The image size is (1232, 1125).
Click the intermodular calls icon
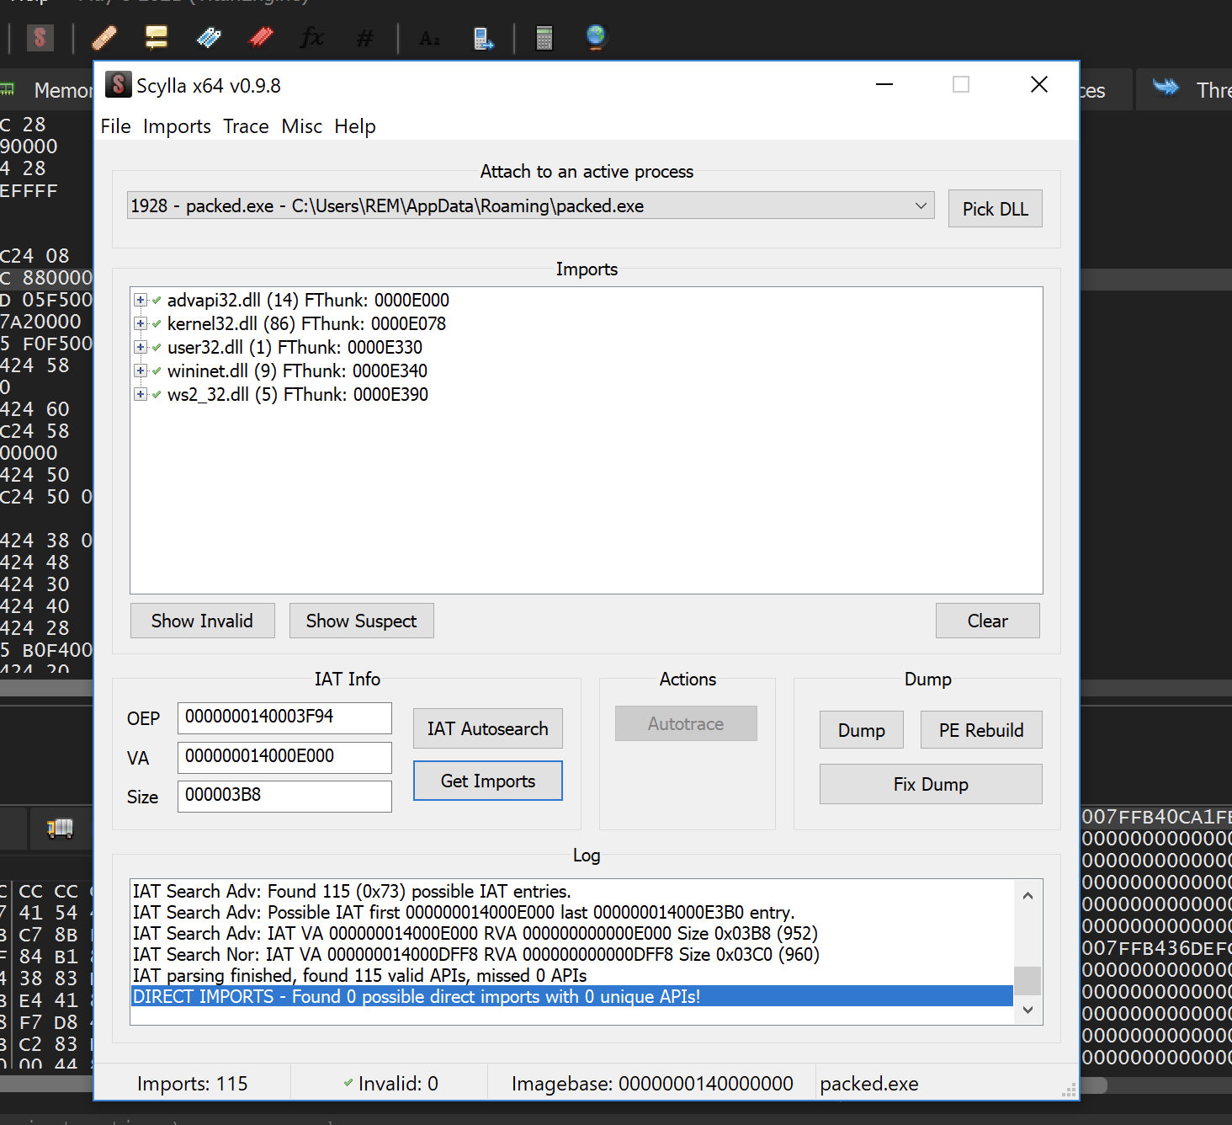[483, 38]
